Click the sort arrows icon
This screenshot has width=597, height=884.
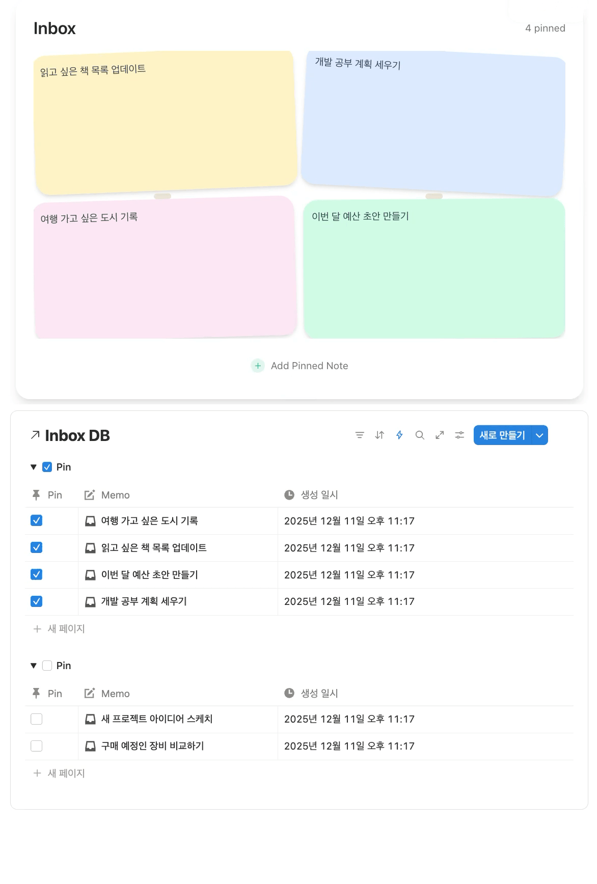[x=379, y=435]
